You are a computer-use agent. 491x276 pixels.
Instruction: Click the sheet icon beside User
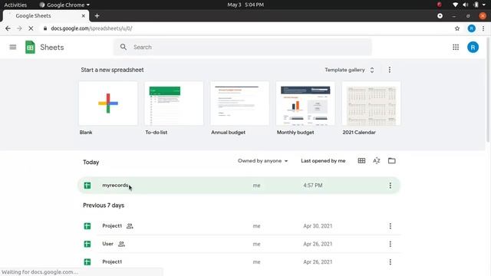(87, 244)
